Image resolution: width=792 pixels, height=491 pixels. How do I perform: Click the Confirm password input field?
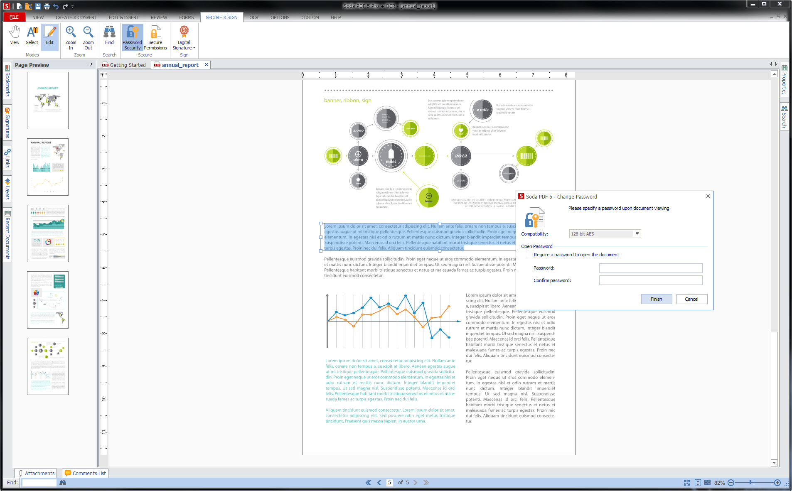[x=651, y=280]
